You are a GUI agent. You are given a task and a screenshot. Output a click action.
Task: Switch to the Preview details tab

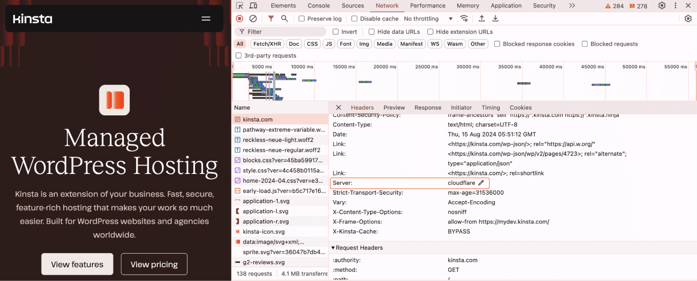point(394,107)
